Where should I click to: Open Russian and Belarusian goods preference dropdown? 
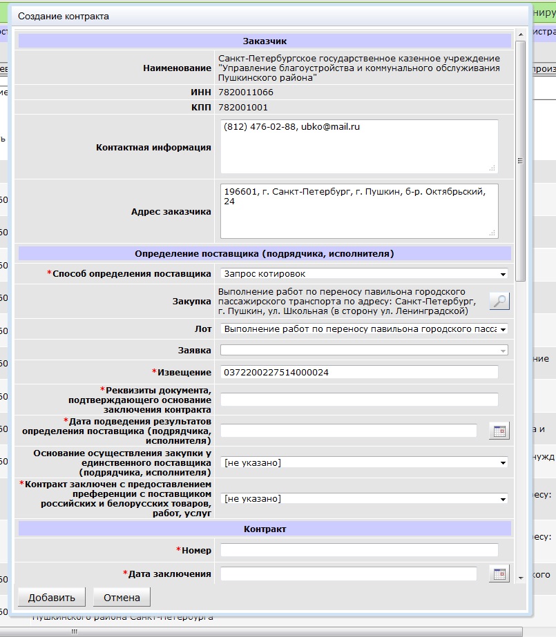364,499
